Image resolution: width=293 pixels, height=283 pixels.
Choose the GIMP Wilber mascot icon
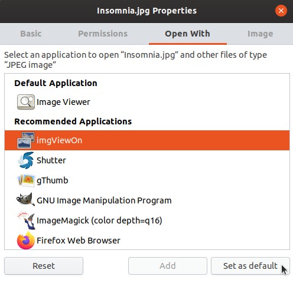click(x=25, y=199)
